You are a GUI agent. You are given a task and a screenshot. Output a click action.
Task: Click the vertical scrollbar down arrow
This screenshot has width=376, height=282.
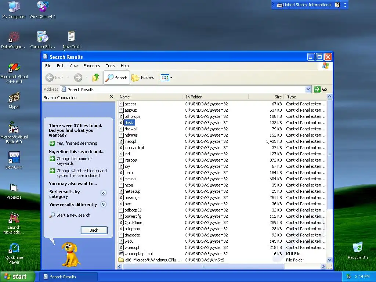click(329, 260)
